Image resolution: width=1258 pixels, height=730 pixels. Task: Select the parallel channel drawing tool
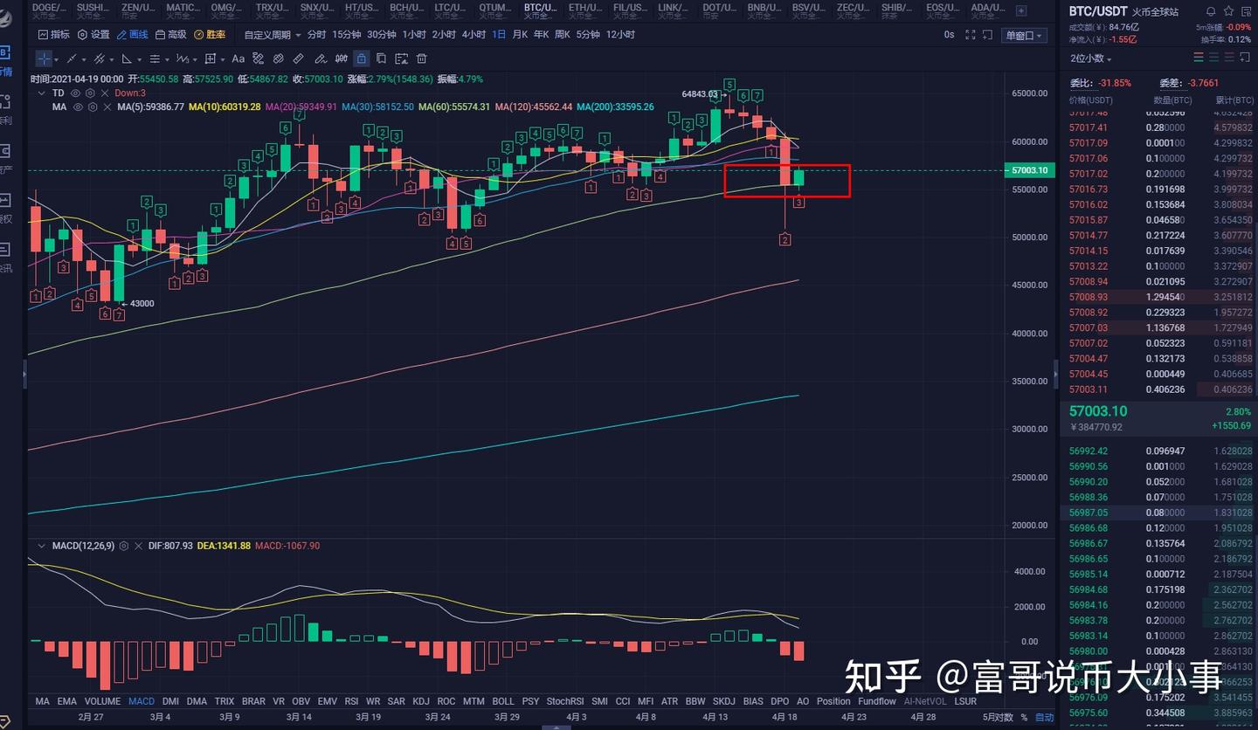pos(99,59)
